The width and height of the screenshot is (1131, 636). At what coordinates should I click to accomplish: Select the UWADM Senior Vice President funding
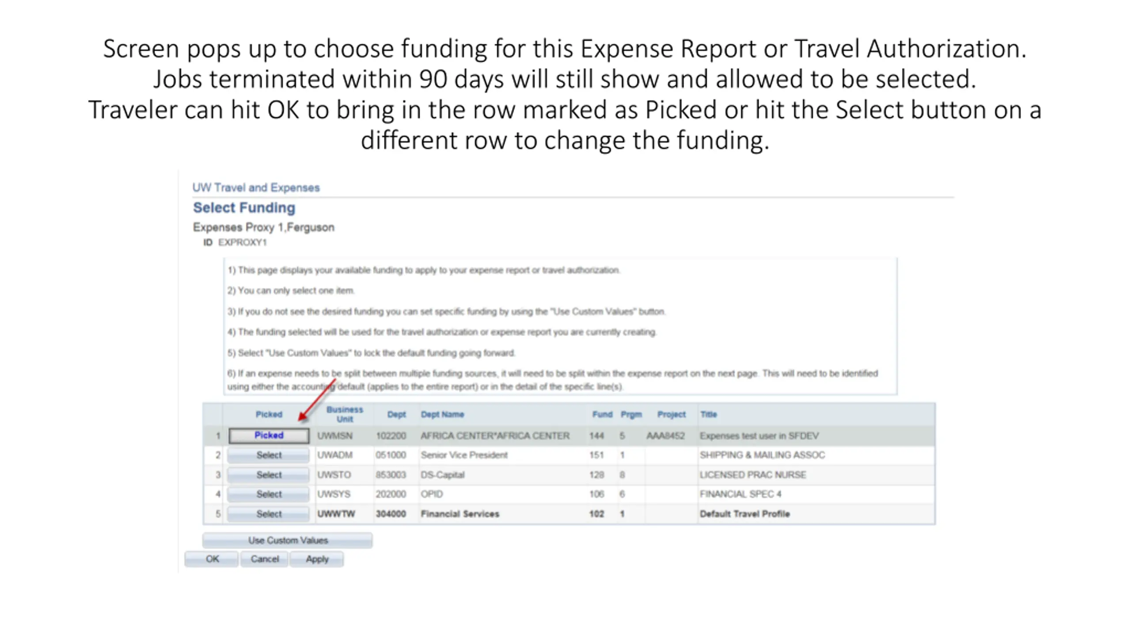269,455
